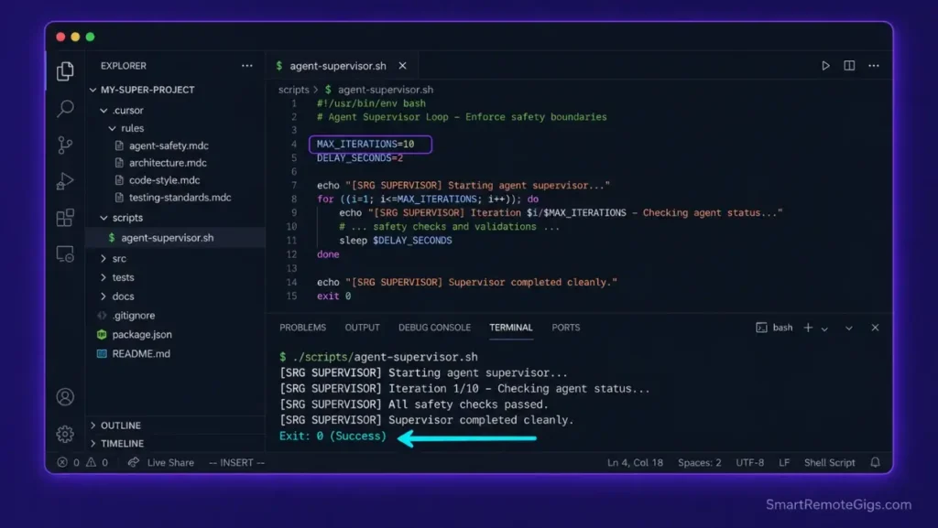Place cursor on the DELAY_SECONDS=2 line
The height and width of the screenshot is (528, 938).
[x=359, y=157]
